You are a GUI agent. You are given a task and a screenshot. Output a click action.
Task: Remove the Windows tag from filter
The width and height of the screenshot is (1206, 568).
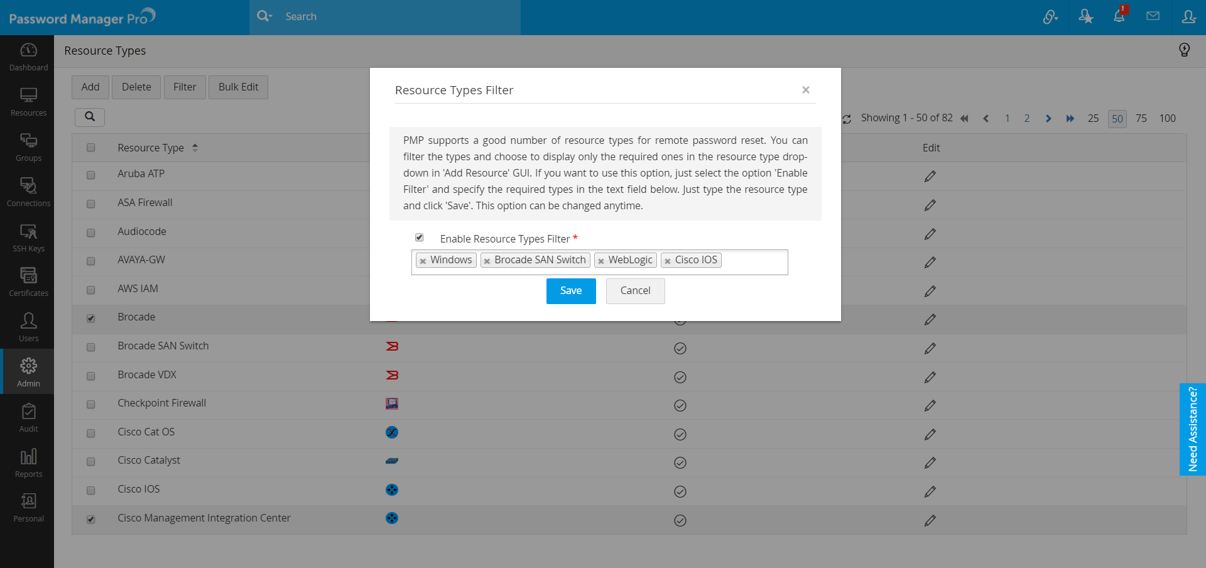[x=423, y=261]
